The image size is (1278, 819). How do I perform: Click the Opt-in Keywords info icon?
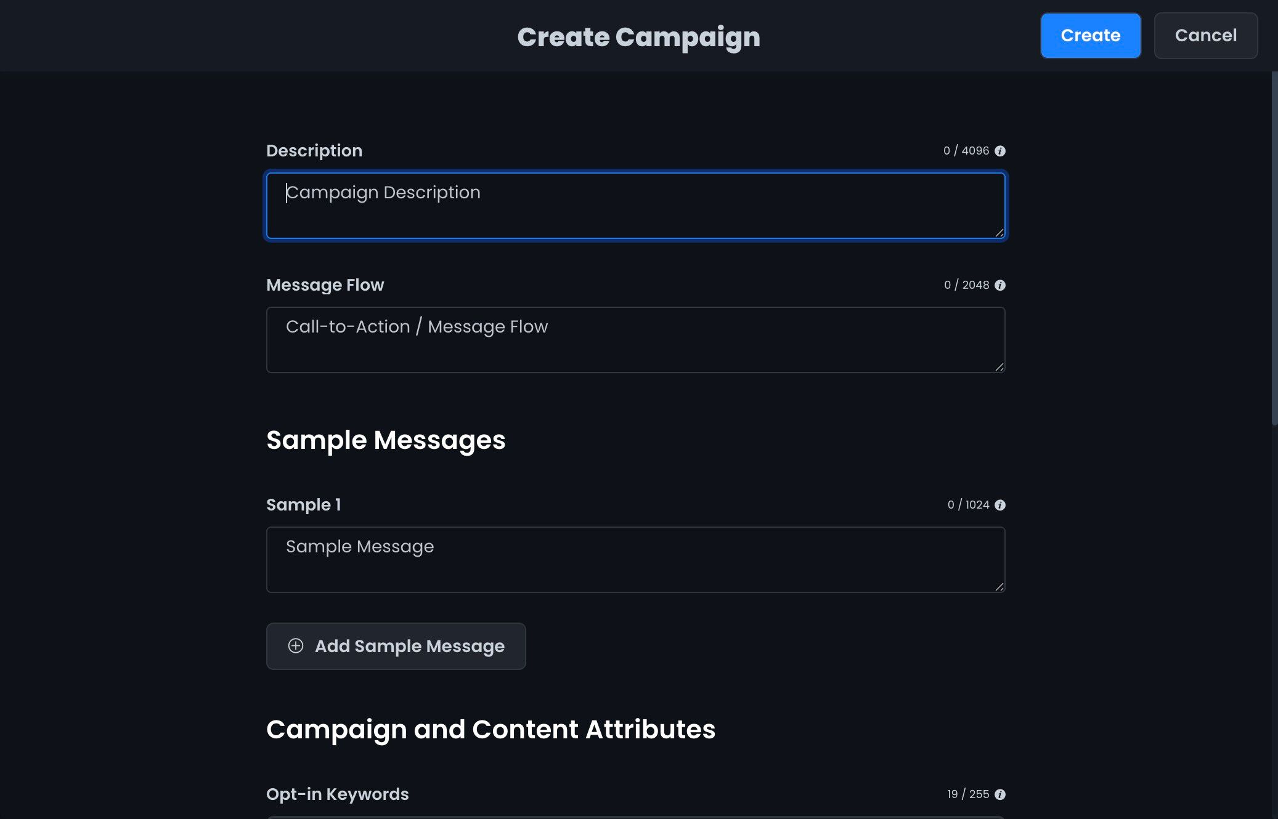pos(1000,794)
